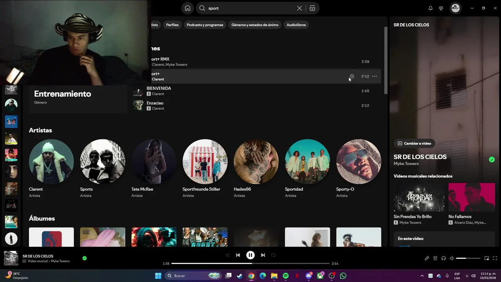Open notifications bell in top bar

[x=431, y=8]
